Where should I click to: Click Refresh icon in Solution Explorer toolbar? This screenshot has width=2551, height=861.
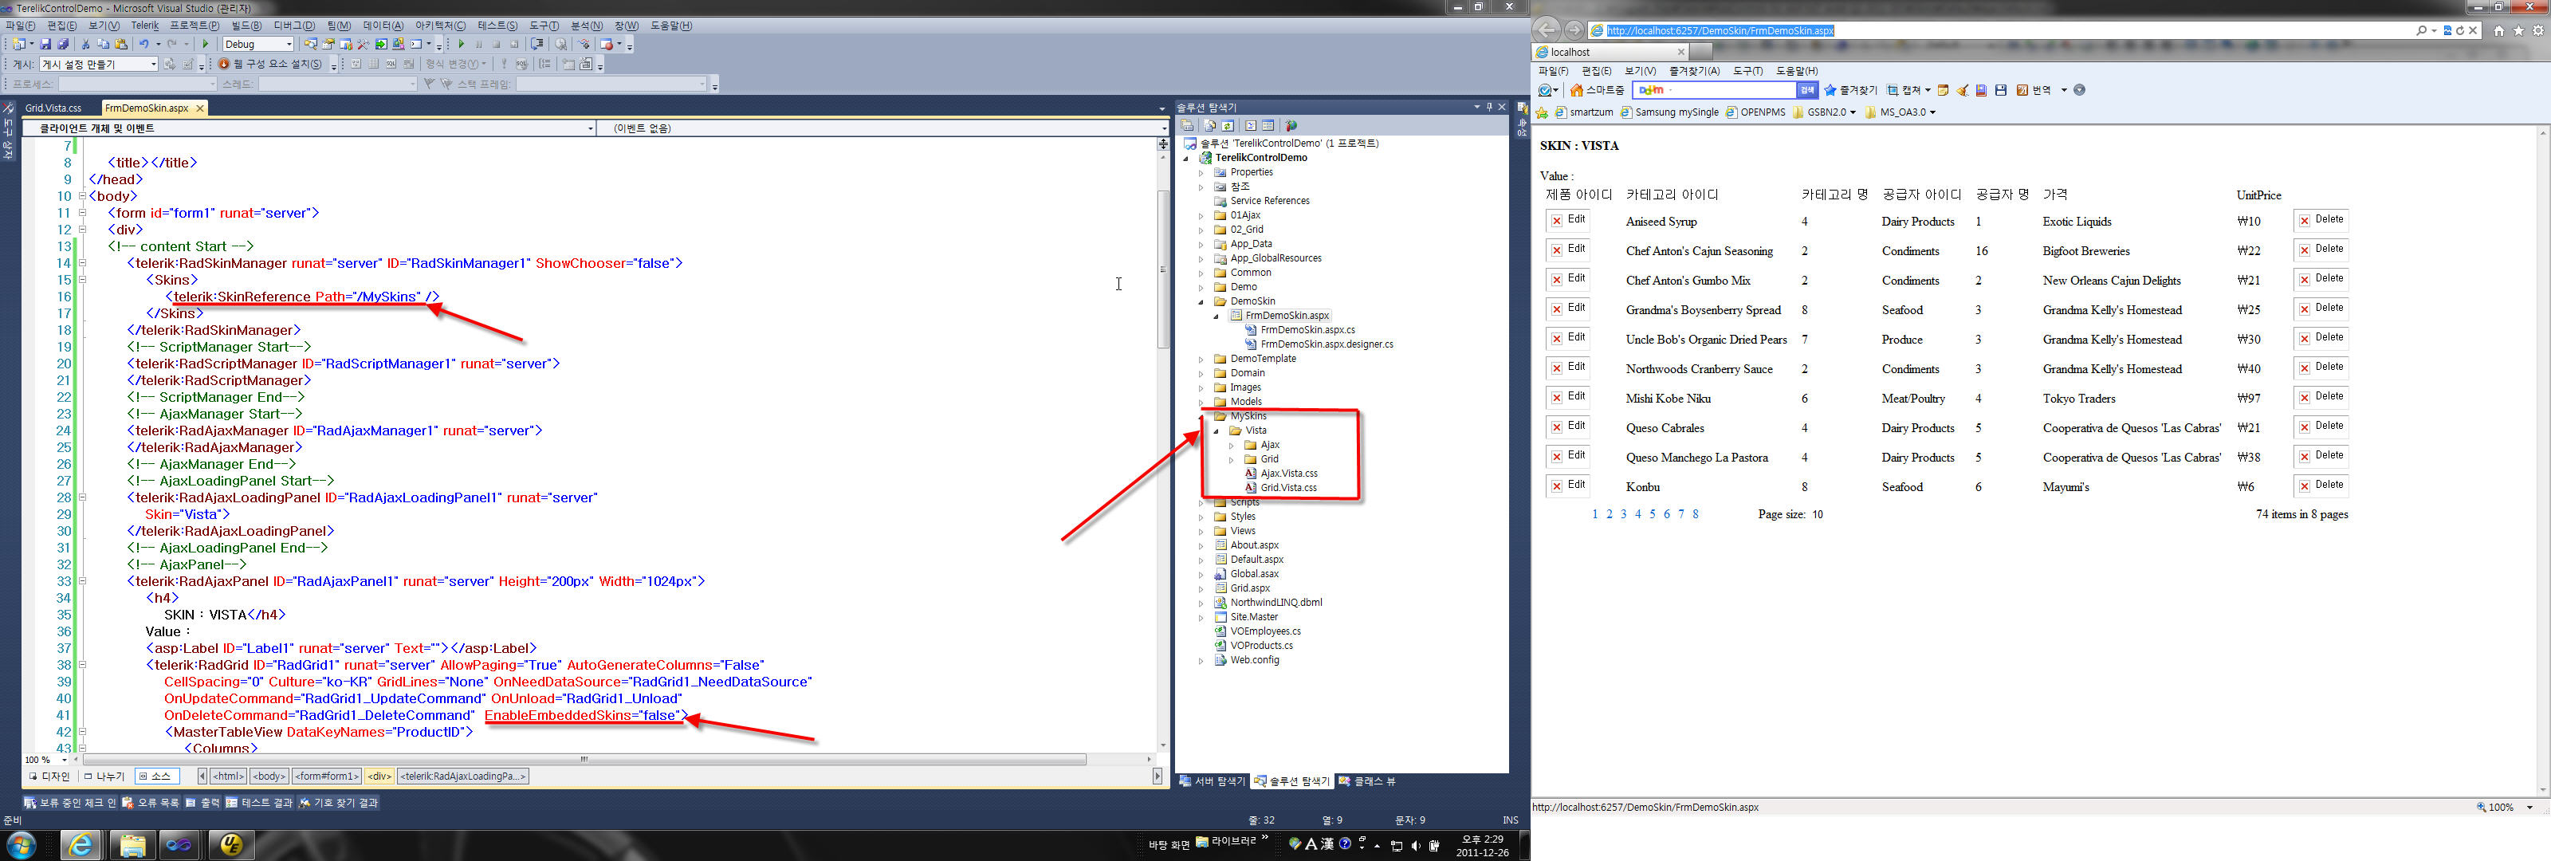click(1228, 126)
